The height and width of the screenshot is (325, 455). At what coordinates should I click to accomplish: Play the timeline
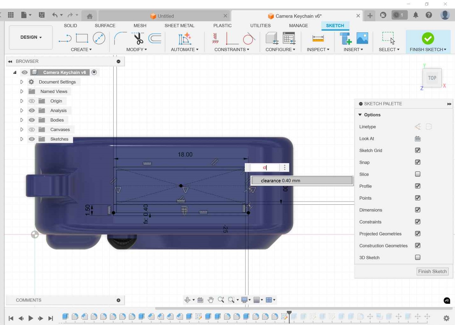[x=31, y=318]
